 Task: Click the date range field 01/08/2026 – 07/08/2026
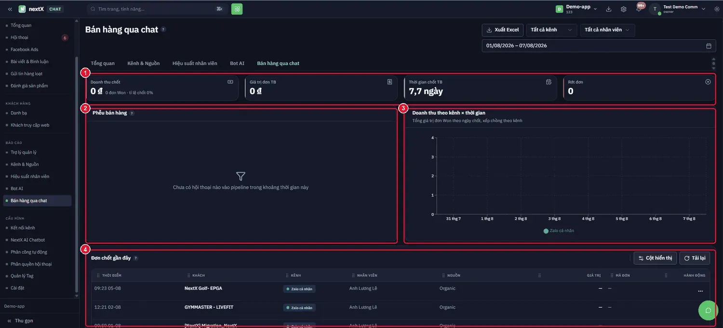pos(599,46)
